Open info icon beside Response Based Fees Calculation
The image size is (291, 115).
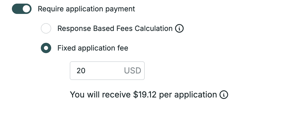point(179,29)
